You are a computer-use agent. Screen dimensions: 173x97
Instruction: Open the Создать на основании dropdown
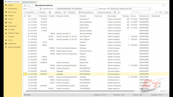(104, 12)
